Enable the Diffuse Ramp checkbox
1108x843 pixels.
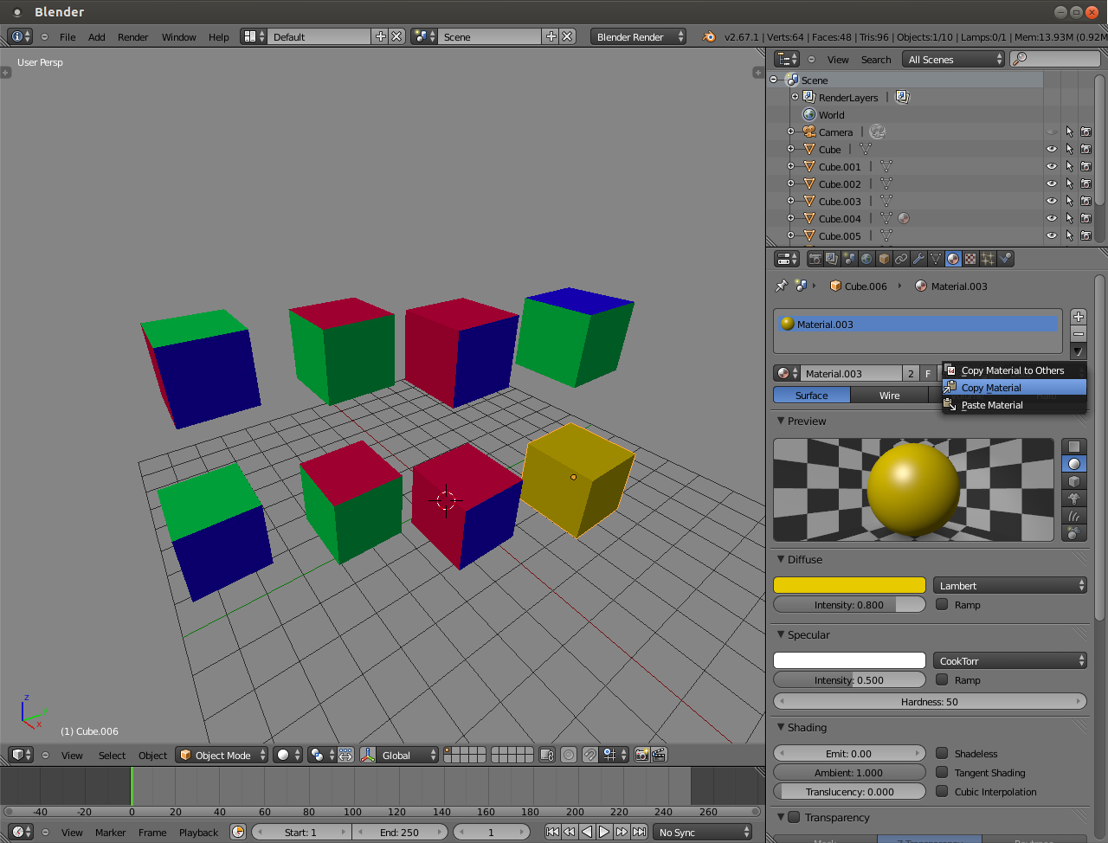coord(942,604)
